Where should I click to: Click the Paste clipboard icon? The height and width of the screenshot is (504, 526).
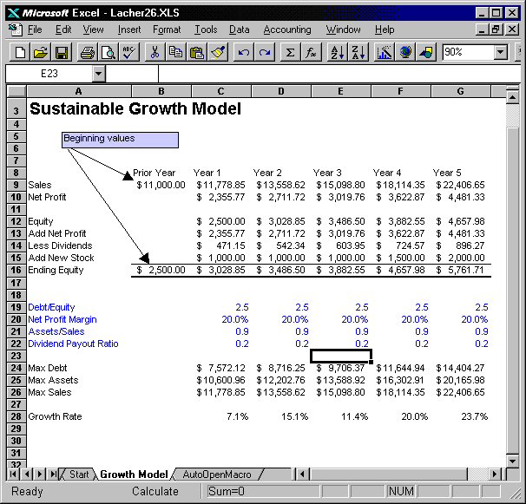click(x=196, y=52)
